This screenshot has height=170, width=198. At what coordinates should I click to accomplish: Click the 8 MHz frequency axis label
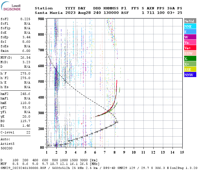pos(115,152)
